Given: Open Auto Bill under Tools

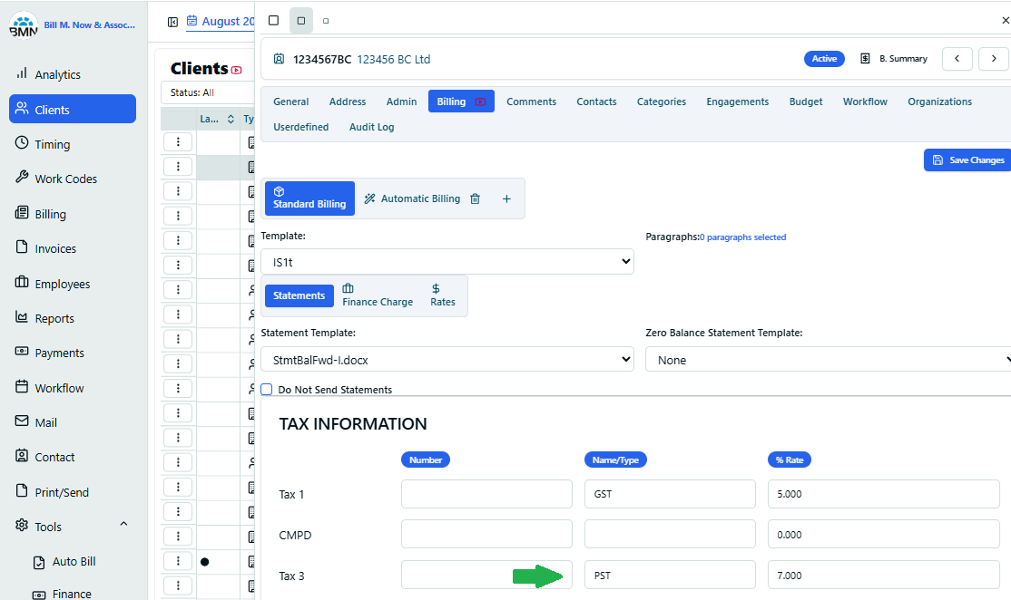Looking at the screenshot, I should click(64, 561).
